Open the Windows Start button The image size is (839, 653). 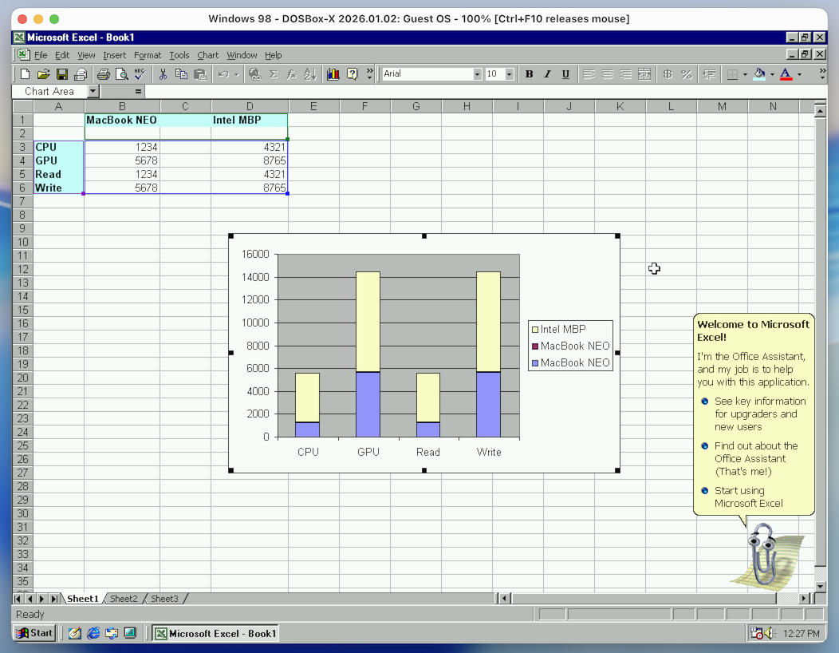point(35,633)
